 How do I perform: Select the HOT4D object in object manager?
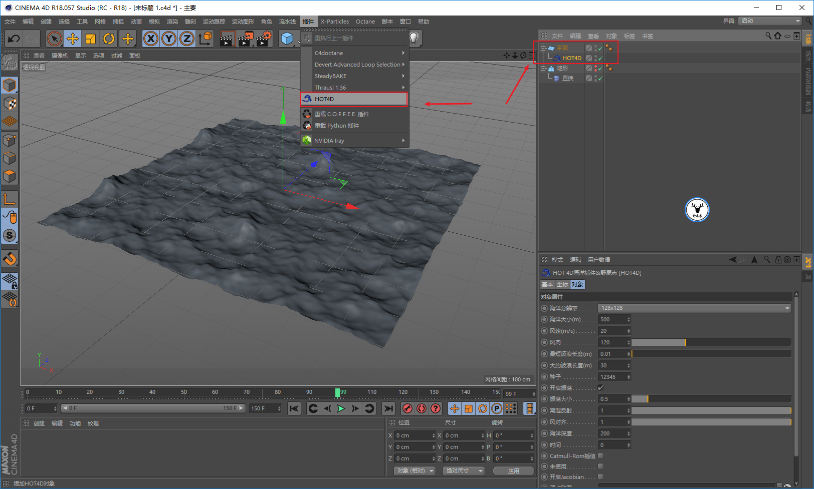point(571,58)
